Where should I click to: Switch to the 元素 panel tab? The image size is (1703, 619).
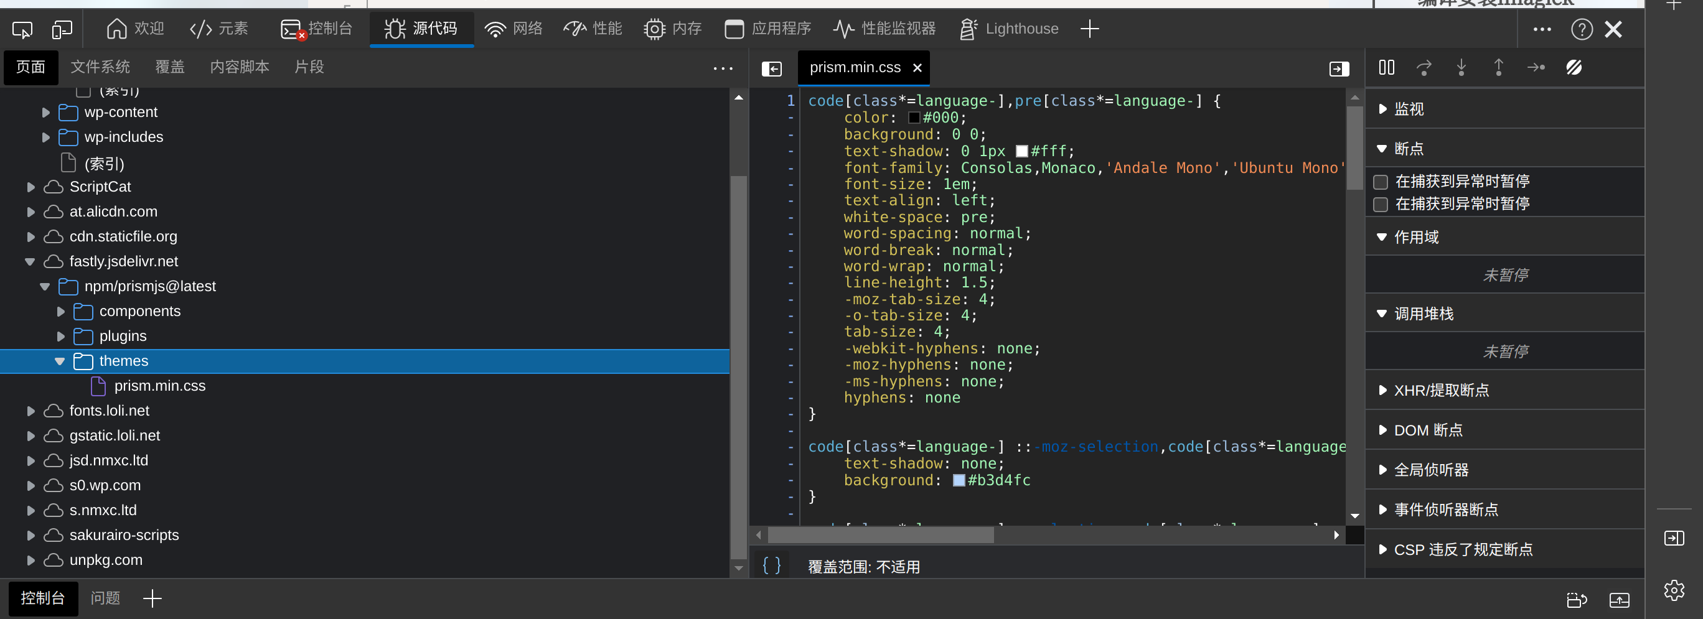pos(219,29)
